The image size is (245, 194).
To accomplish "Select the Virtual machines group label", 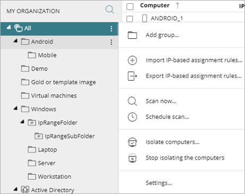I will click(54, 95).
